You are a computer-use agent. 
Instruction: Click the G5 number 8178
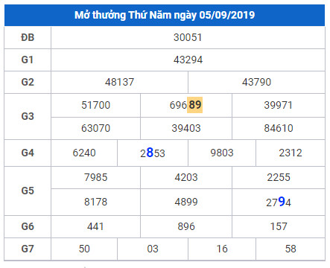[x=96, y=202]
